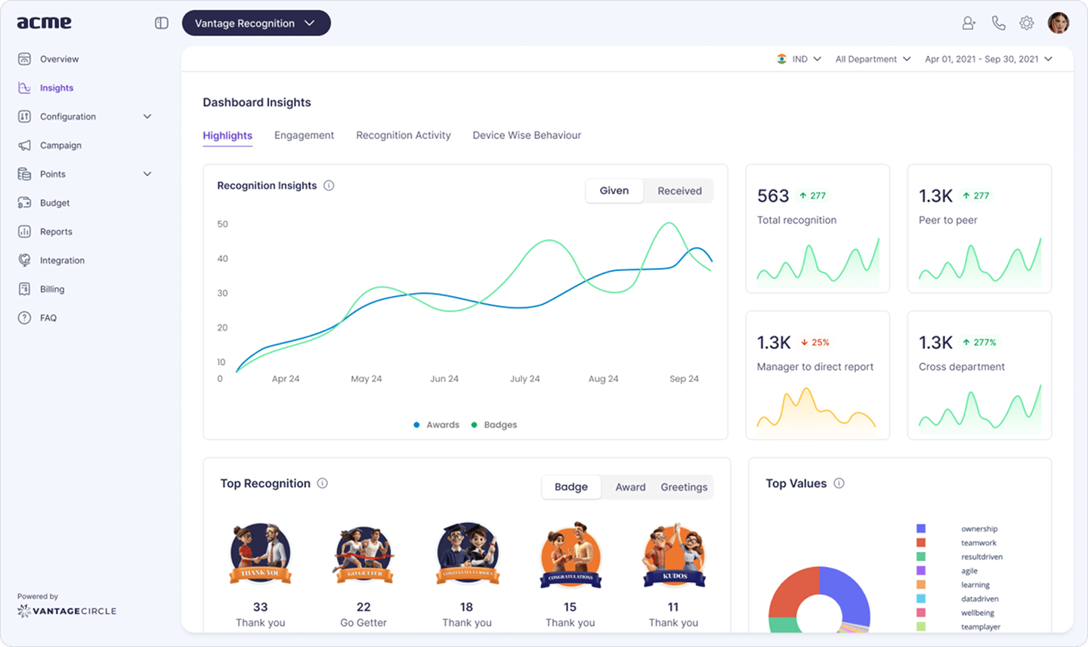
Task: Click the ownership color swatch in Top Values legend
Action: (920, 528)
